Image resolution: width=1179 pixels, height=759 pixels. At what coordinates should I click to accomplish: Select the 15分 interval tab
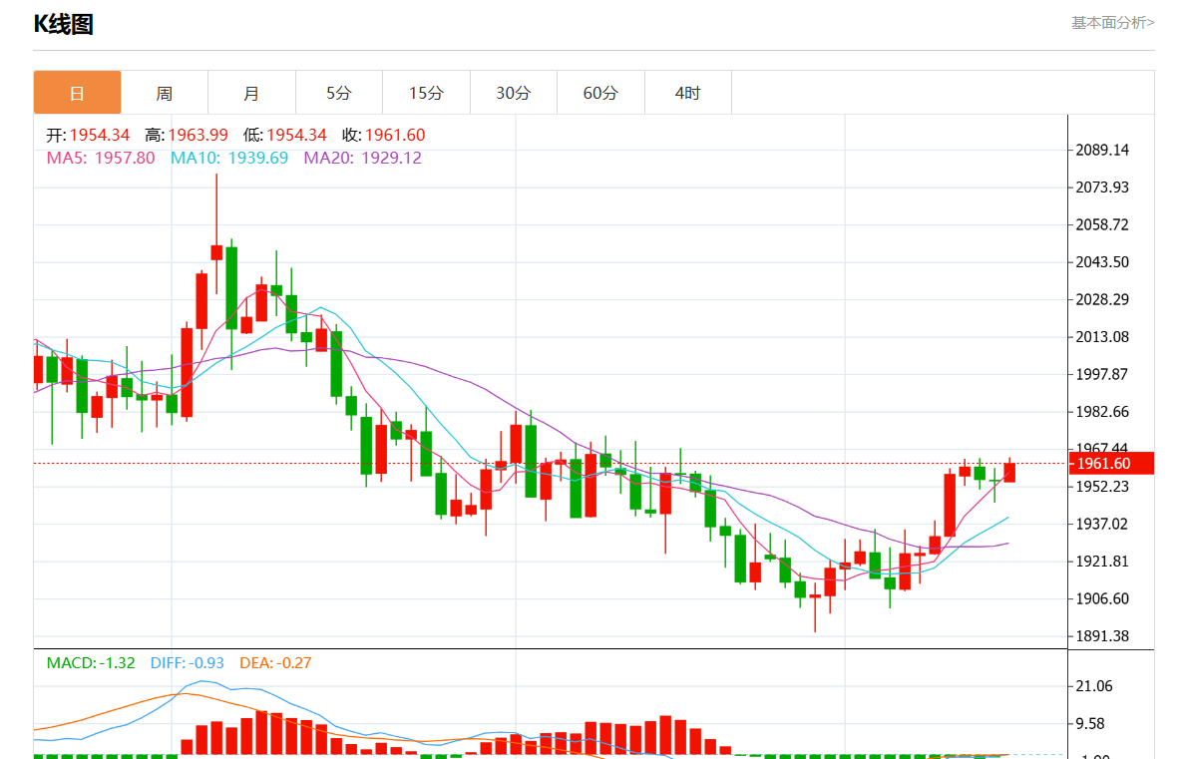(x=426, y=93)
